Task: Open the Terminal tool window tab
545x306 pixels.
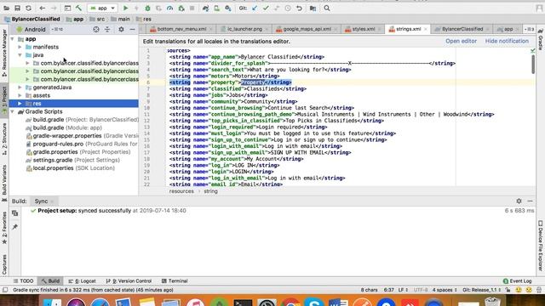Action: pyautogui.click(x=175, y=281)
